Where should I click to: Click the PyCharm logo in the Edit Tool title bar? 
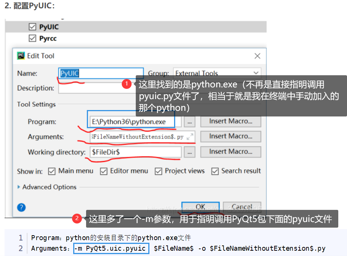pyautogui.click(x=21, y=56)
